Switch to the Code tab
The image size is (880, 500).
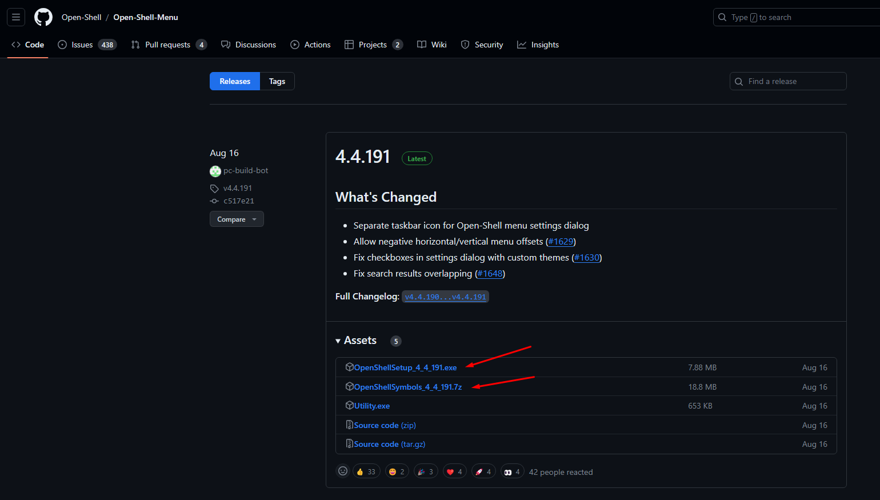27,45
